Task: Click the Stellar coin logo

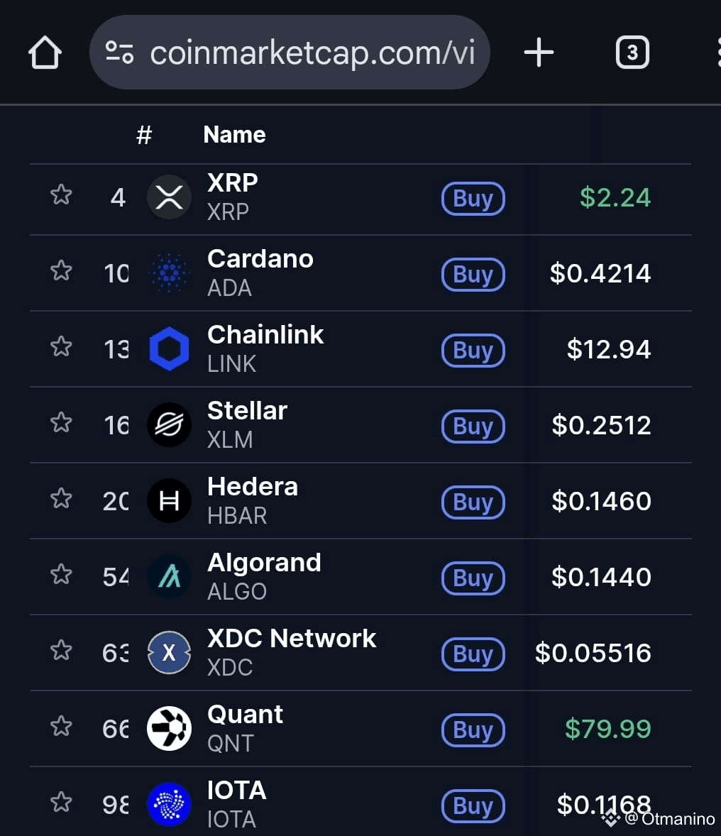Action: (169, 425)
